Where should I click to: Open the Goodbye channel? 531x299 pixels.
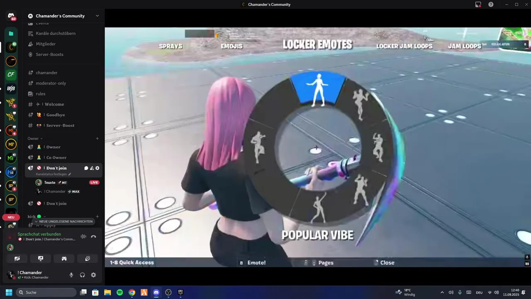pyautogui.click(x=63, y=115)
